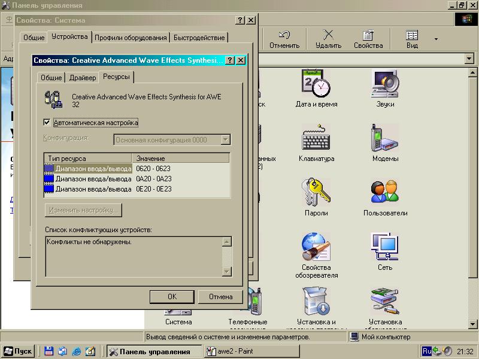Screen dimensions: 479x359
Task: Switch to Общие tab in Свойства: Система
Action: [x=34, y=38]
